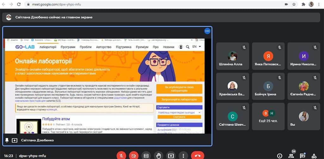Open the 'Побудуйте атом' lab link
The image size is (324, 159).
point(56,119)
